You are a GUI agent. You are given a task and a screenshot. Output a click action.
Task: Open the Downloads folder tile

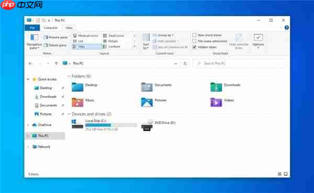coord(226,87)
